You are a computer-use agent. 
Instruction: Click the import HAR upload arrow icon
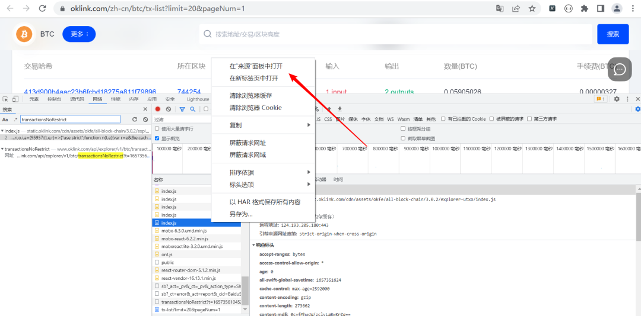(329, 109)
